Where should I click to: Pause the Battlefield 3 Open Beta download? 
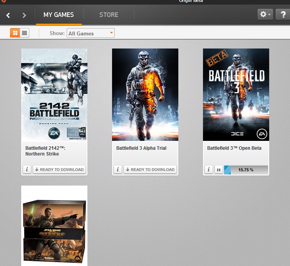pos(219,170)
